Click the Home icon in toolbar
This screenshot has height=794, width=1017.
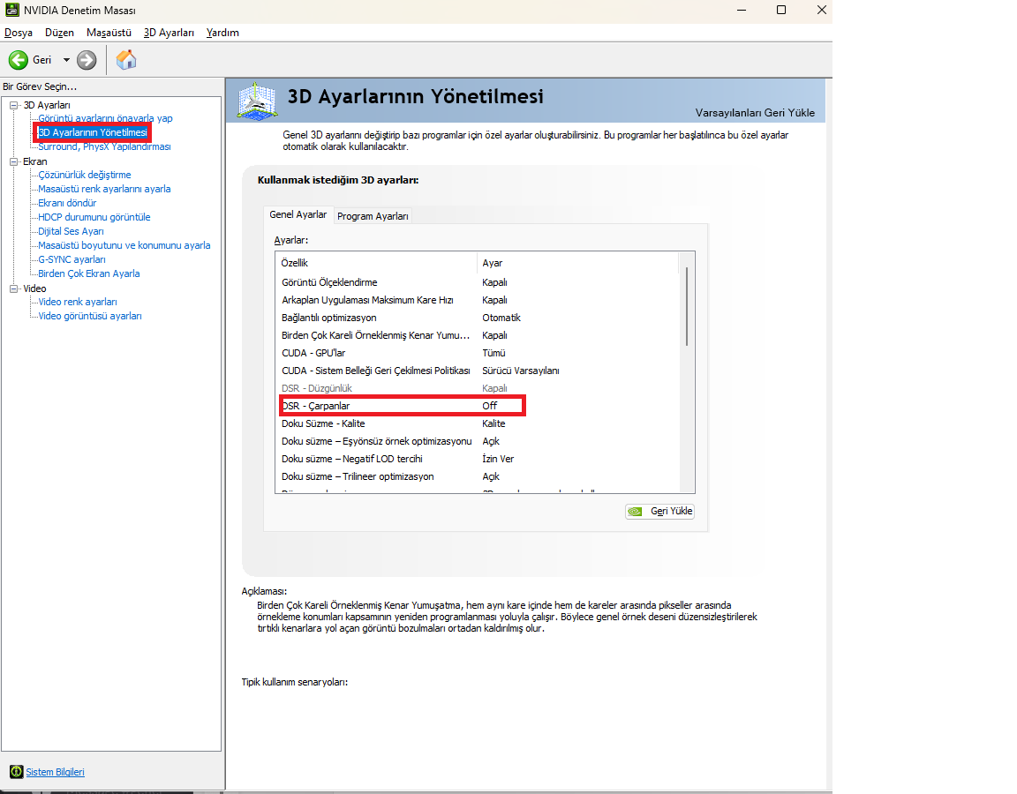coord(126,60)
